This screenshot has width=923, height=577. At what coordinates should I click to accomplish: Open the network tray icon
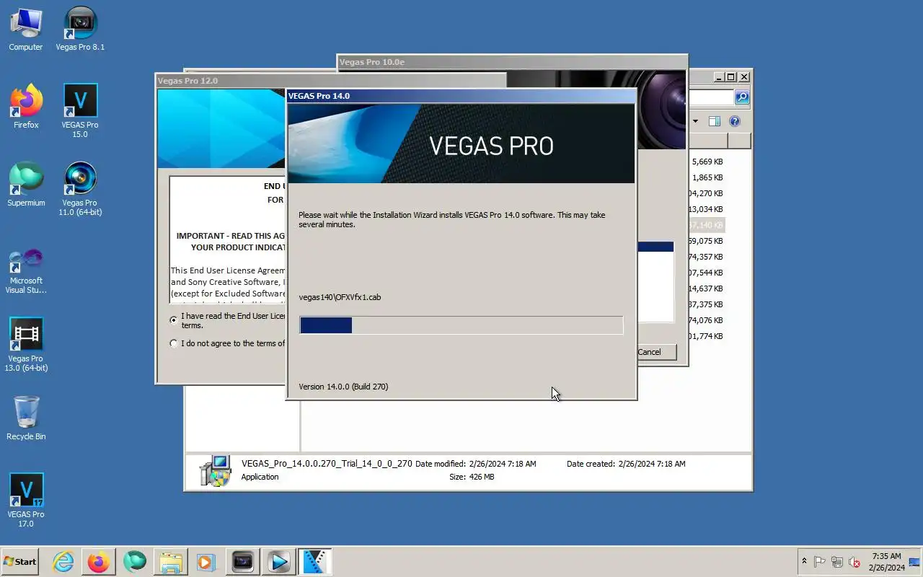837,562
